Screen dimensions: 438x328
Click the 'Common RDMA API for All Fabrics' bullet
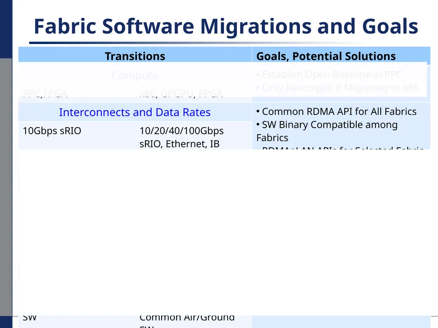336,111
